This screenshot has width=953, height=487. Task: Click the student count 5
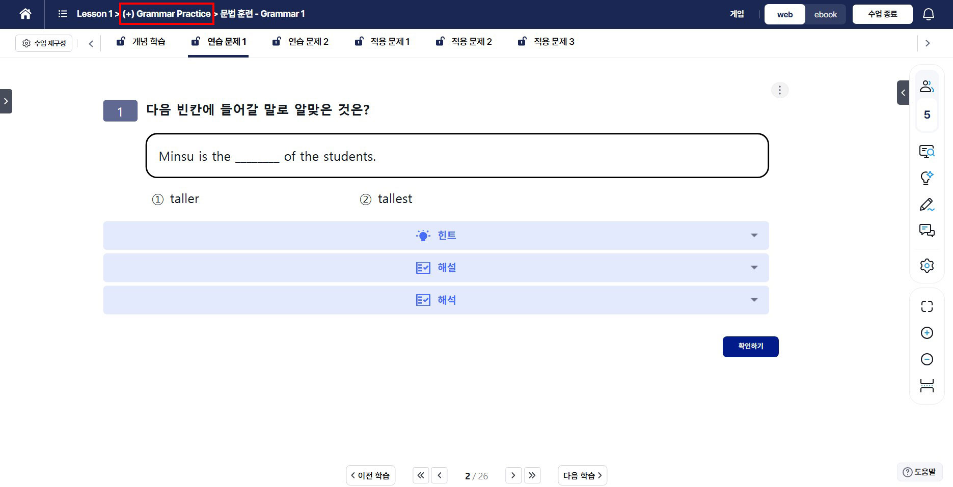click(x=927, y=115)
